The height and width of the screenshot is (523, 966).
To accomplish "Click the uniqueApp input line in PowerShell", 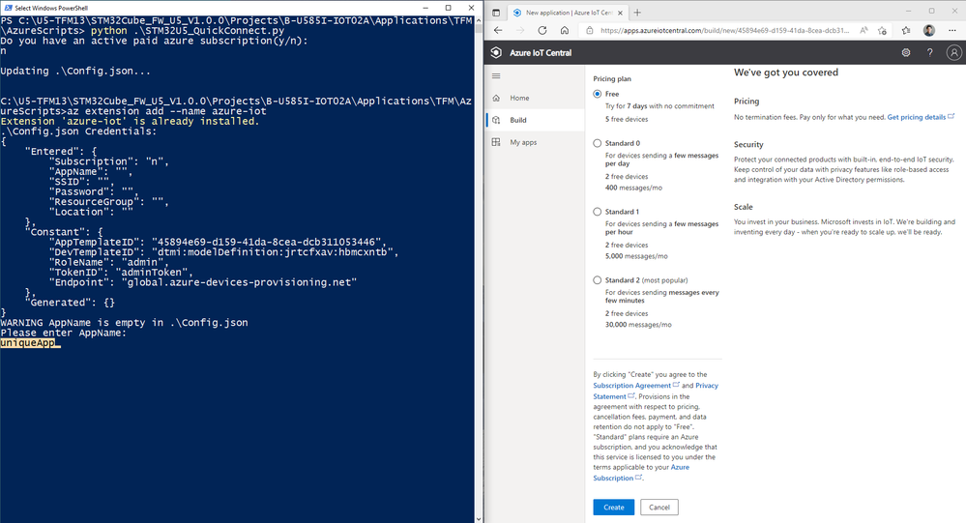I will 30,343.
